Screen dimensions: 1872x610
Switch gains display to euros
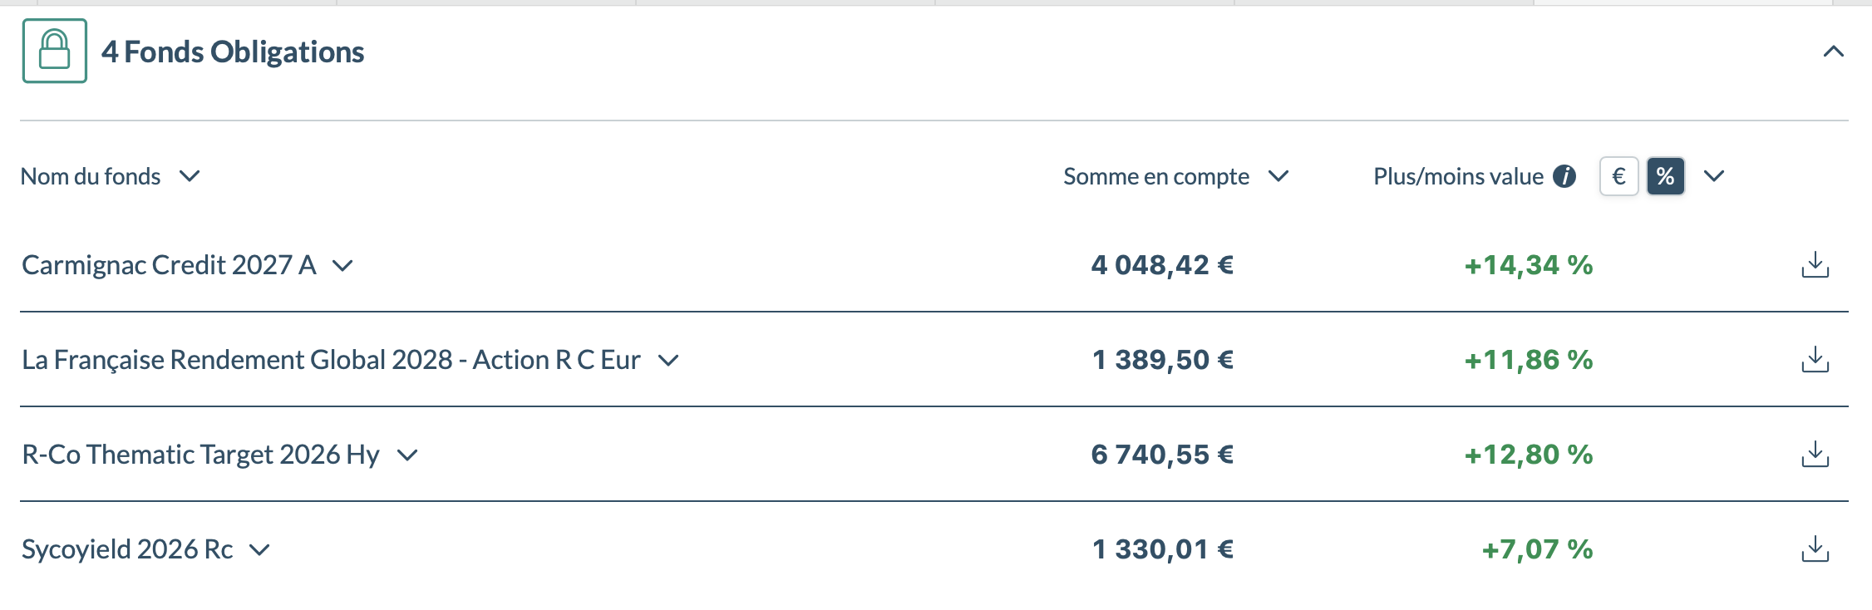pos(1618,176)
